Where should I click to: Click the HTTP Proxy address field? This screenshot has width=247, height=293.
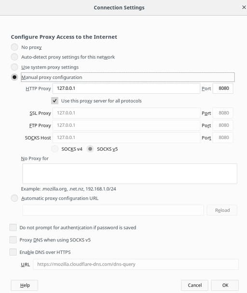coord(126,88)
